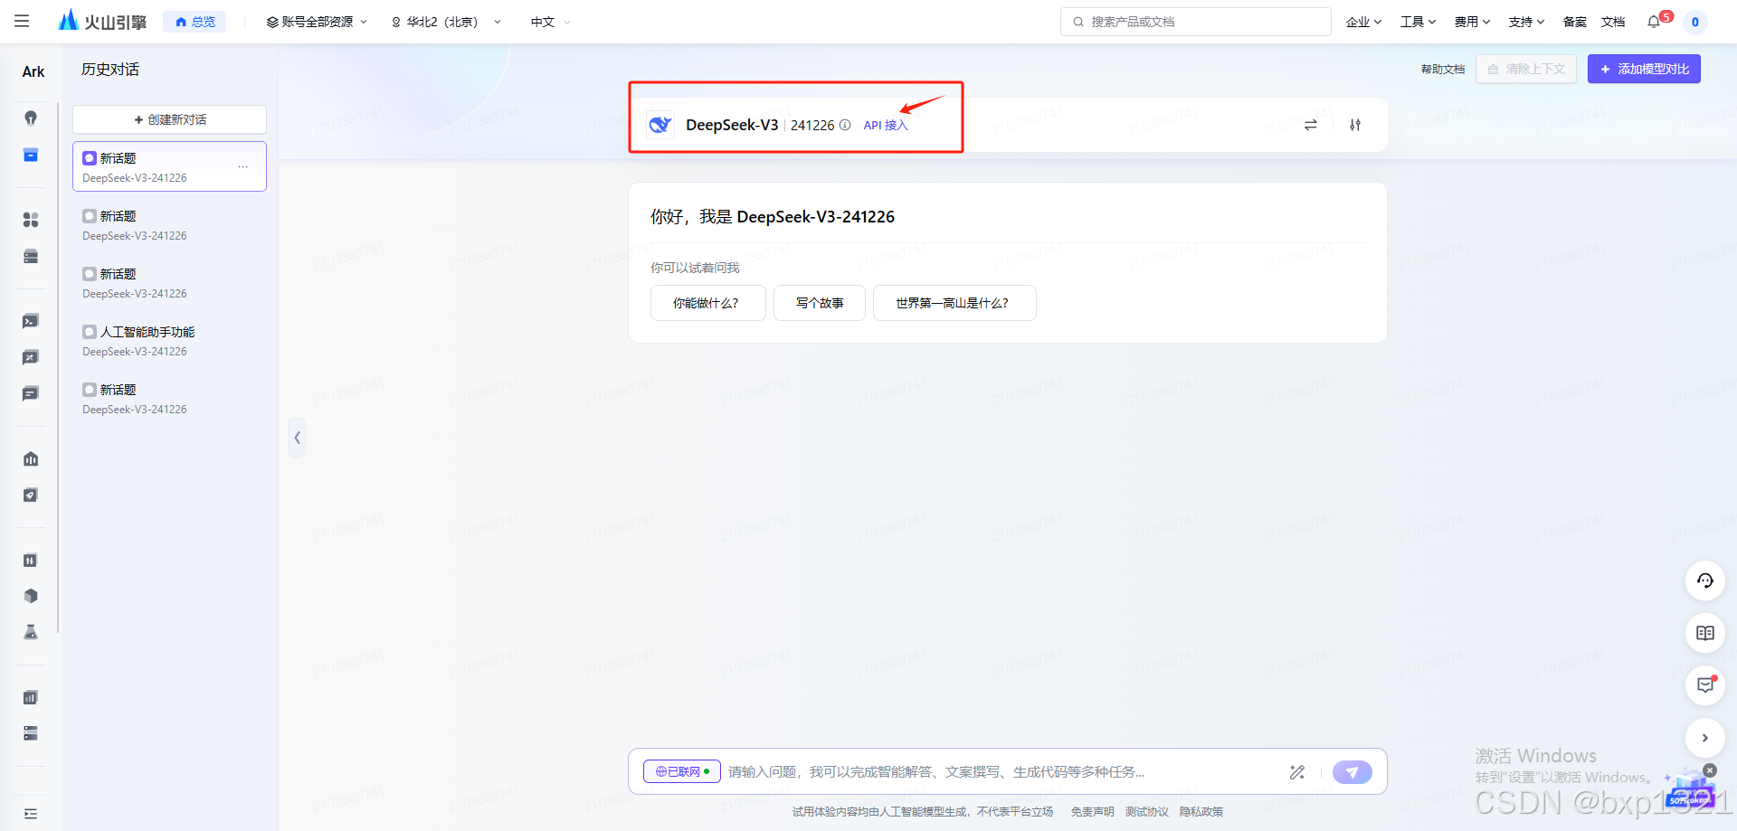Expand the 费用 menu

pos(1472,22)
